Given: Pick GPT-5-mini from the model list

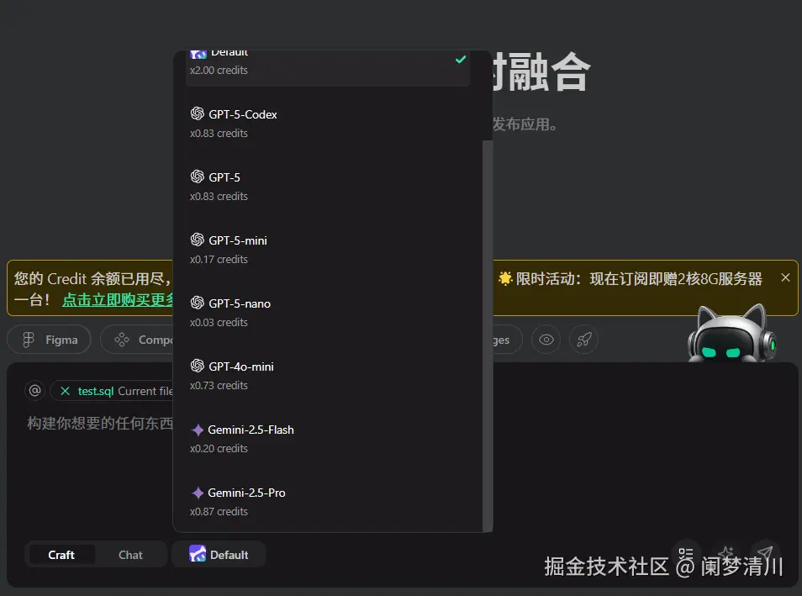Looking at the screenshot, I should (328, 249).
